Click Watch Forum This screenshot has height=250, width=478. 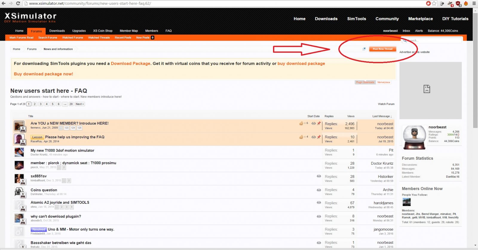[x=386, y=104]
